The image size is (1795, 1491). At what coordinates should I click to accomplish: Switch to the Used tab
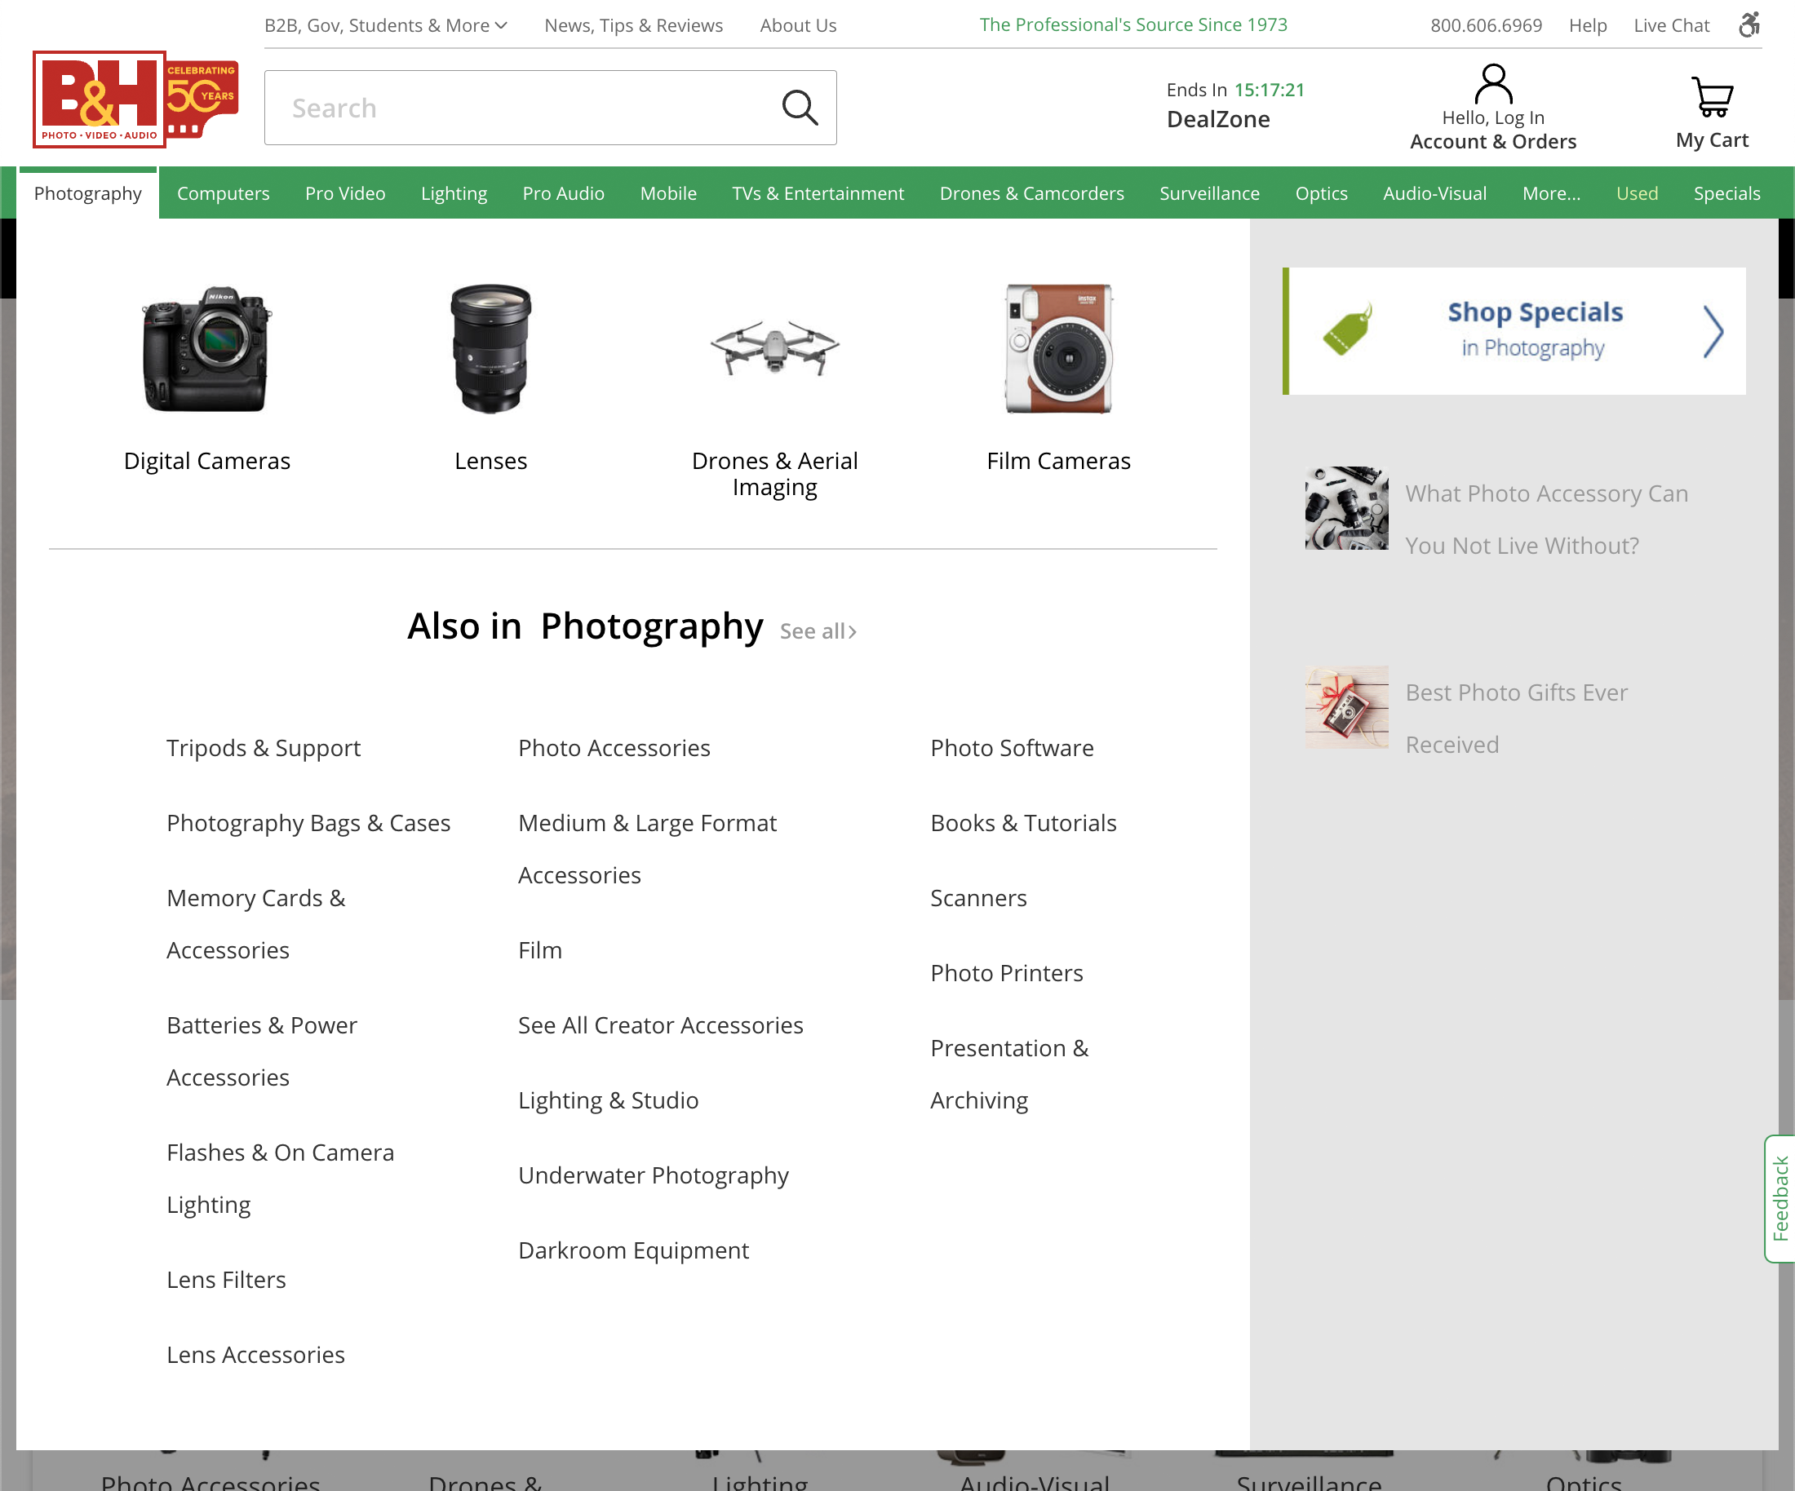pos(1636,193)
